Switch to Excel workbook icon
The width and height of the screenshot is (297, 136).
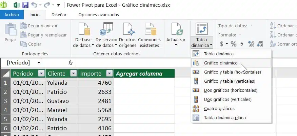(x=17, y=5)
